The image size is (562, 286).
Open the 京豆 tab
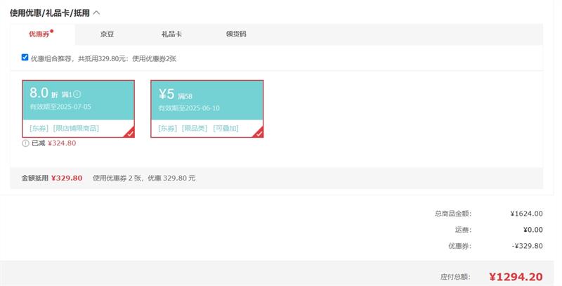[x=107, y=34]
